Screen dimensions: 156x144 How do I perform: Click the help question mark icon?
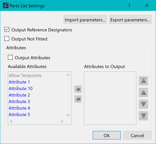point(129,5)
